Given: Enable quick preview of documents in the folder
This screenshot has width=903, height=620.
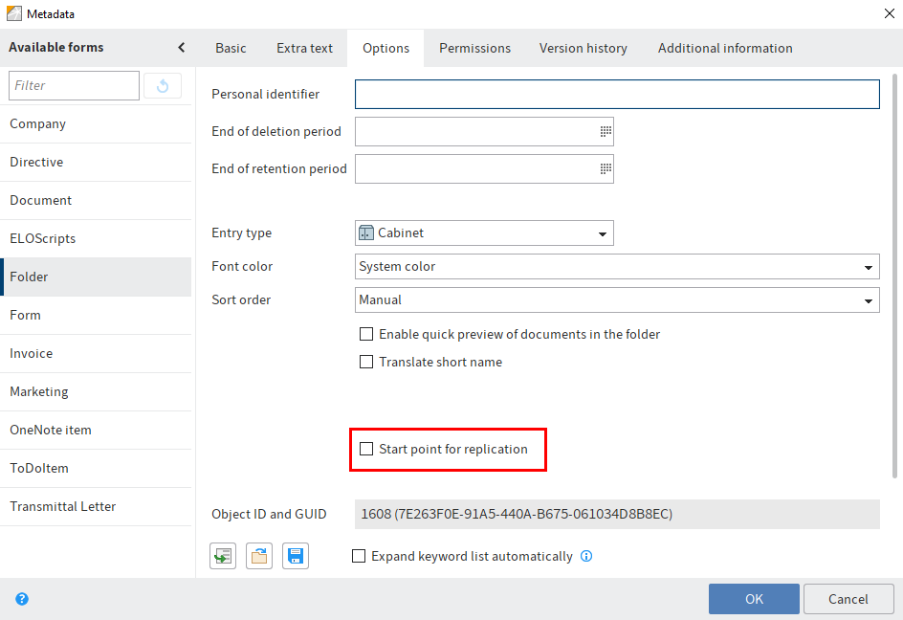Looking at the screenshot, I should click(x=366, y=334).
